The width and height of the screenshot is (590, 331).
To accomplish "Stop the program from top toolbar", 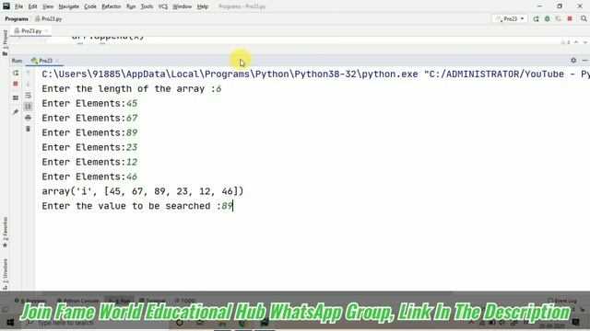I will point(570,18).
